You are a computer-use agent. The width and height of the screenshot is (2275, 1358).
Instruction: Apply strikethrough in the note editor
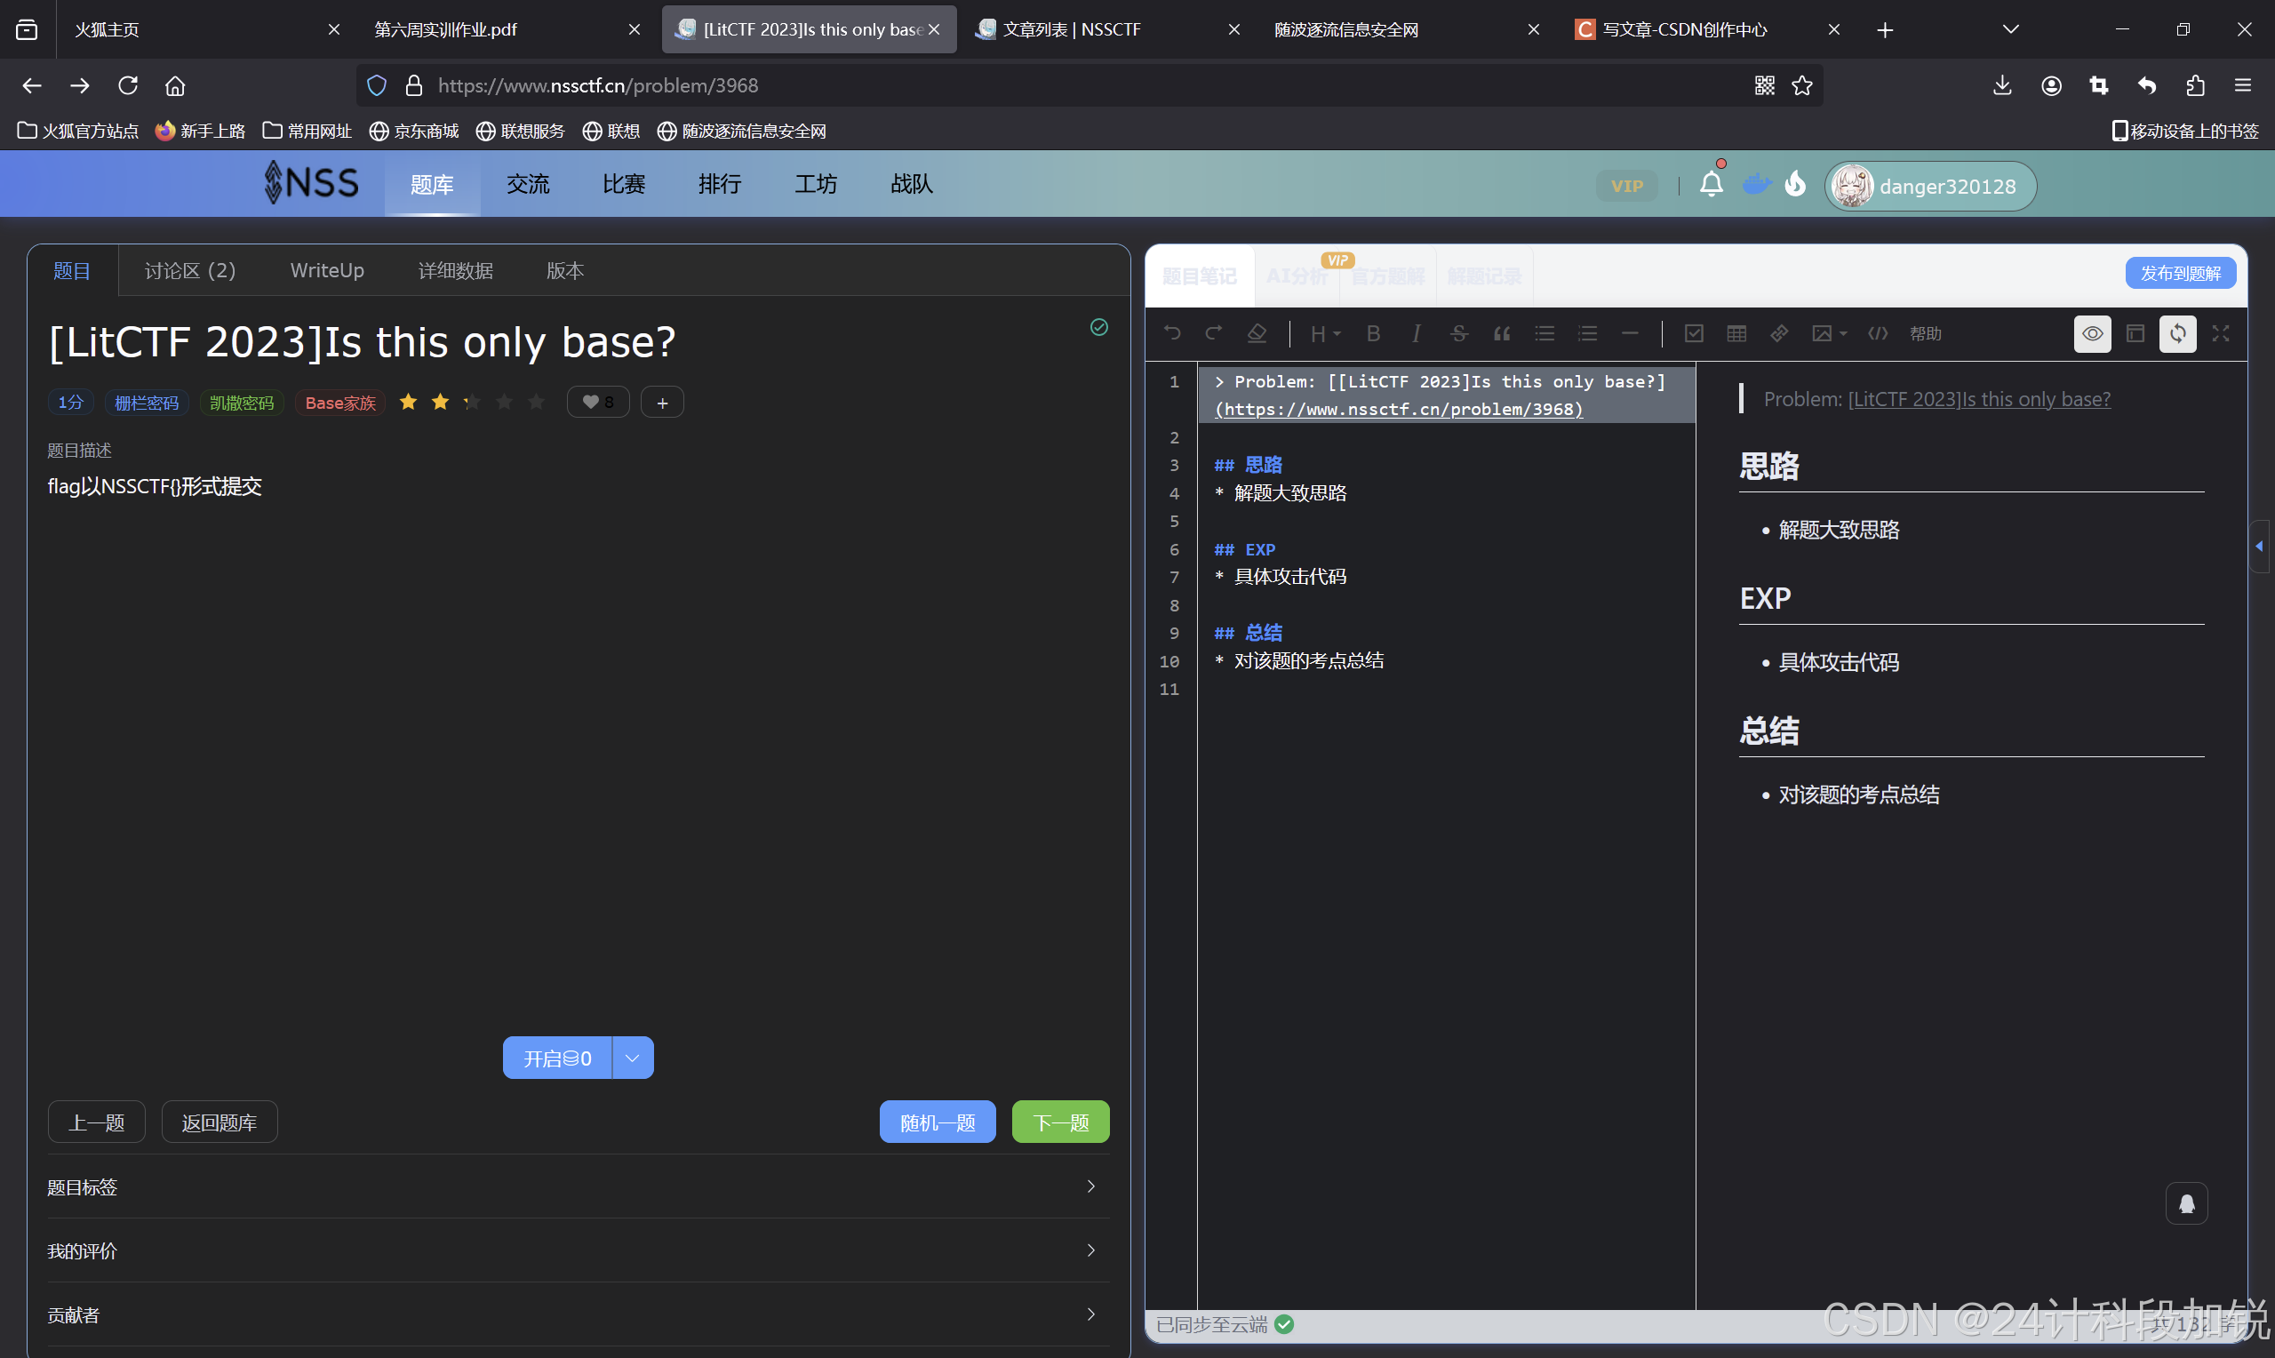pyautogui.click(x=1459, y=334)
